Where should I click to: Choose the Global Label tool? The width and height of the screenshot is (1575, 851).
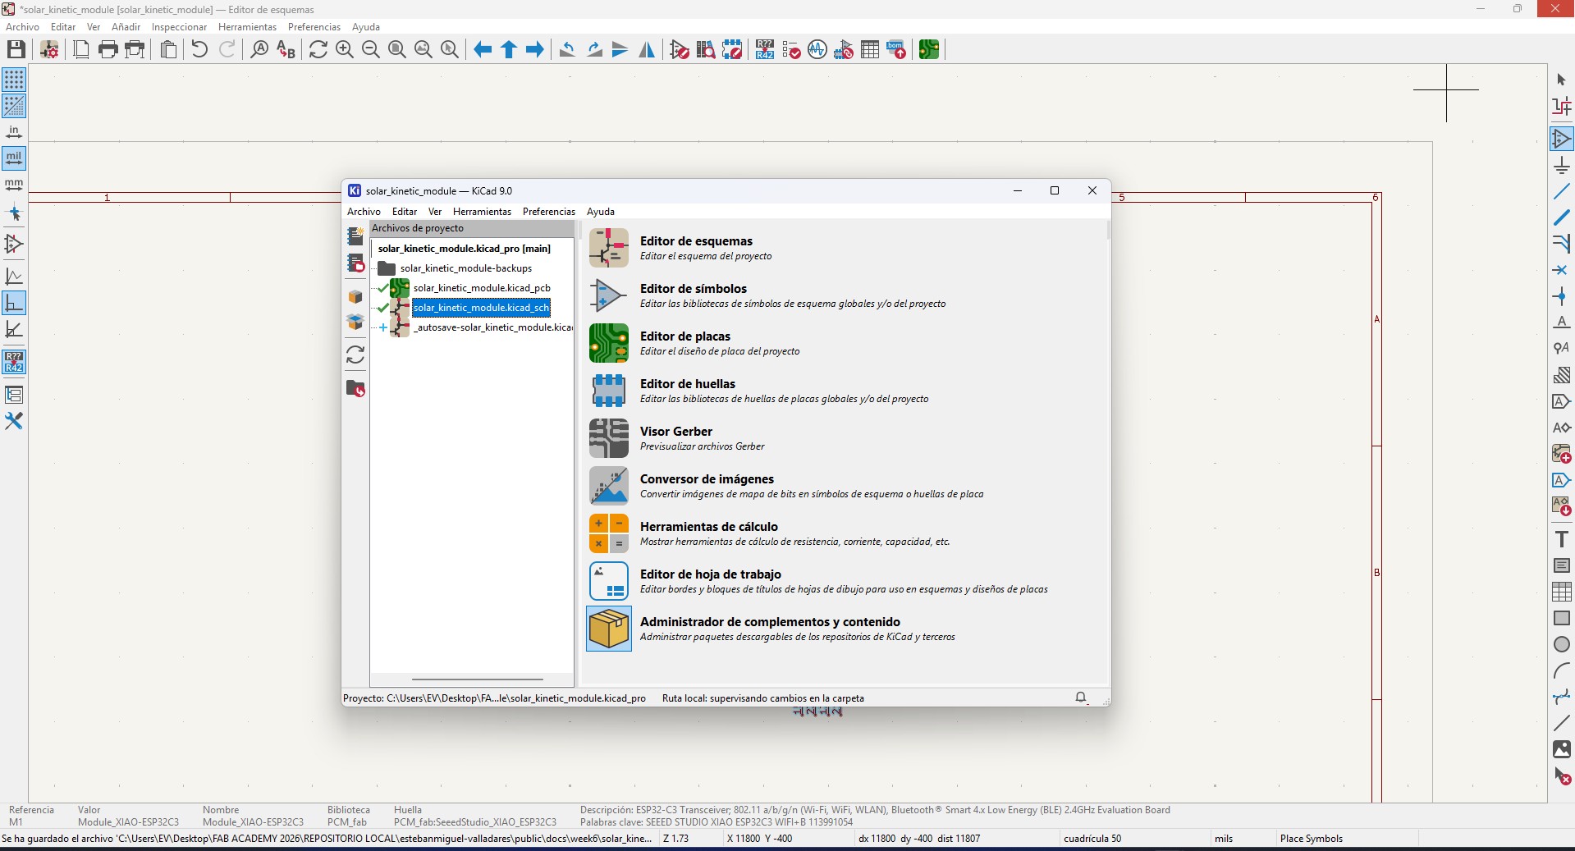click(1561, 401)
